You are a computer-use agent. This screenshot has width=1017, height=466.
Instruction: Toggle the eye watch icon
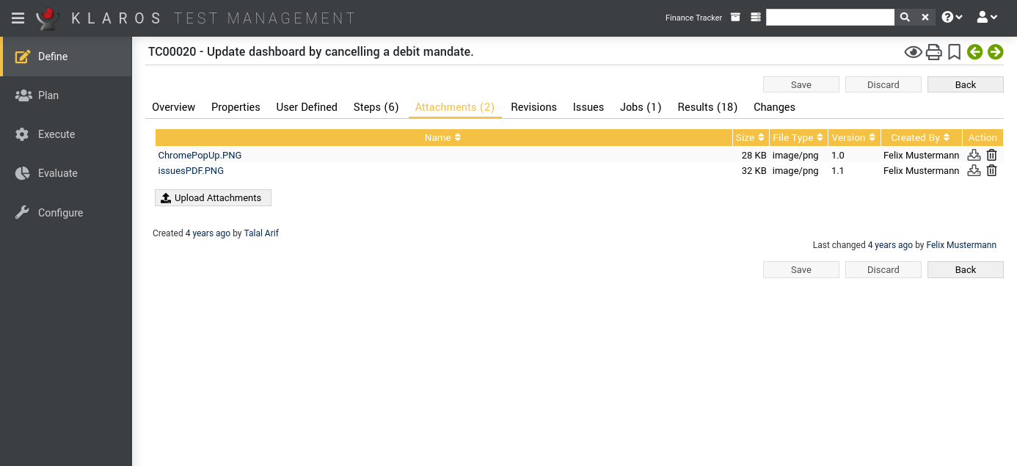[913, 52]
